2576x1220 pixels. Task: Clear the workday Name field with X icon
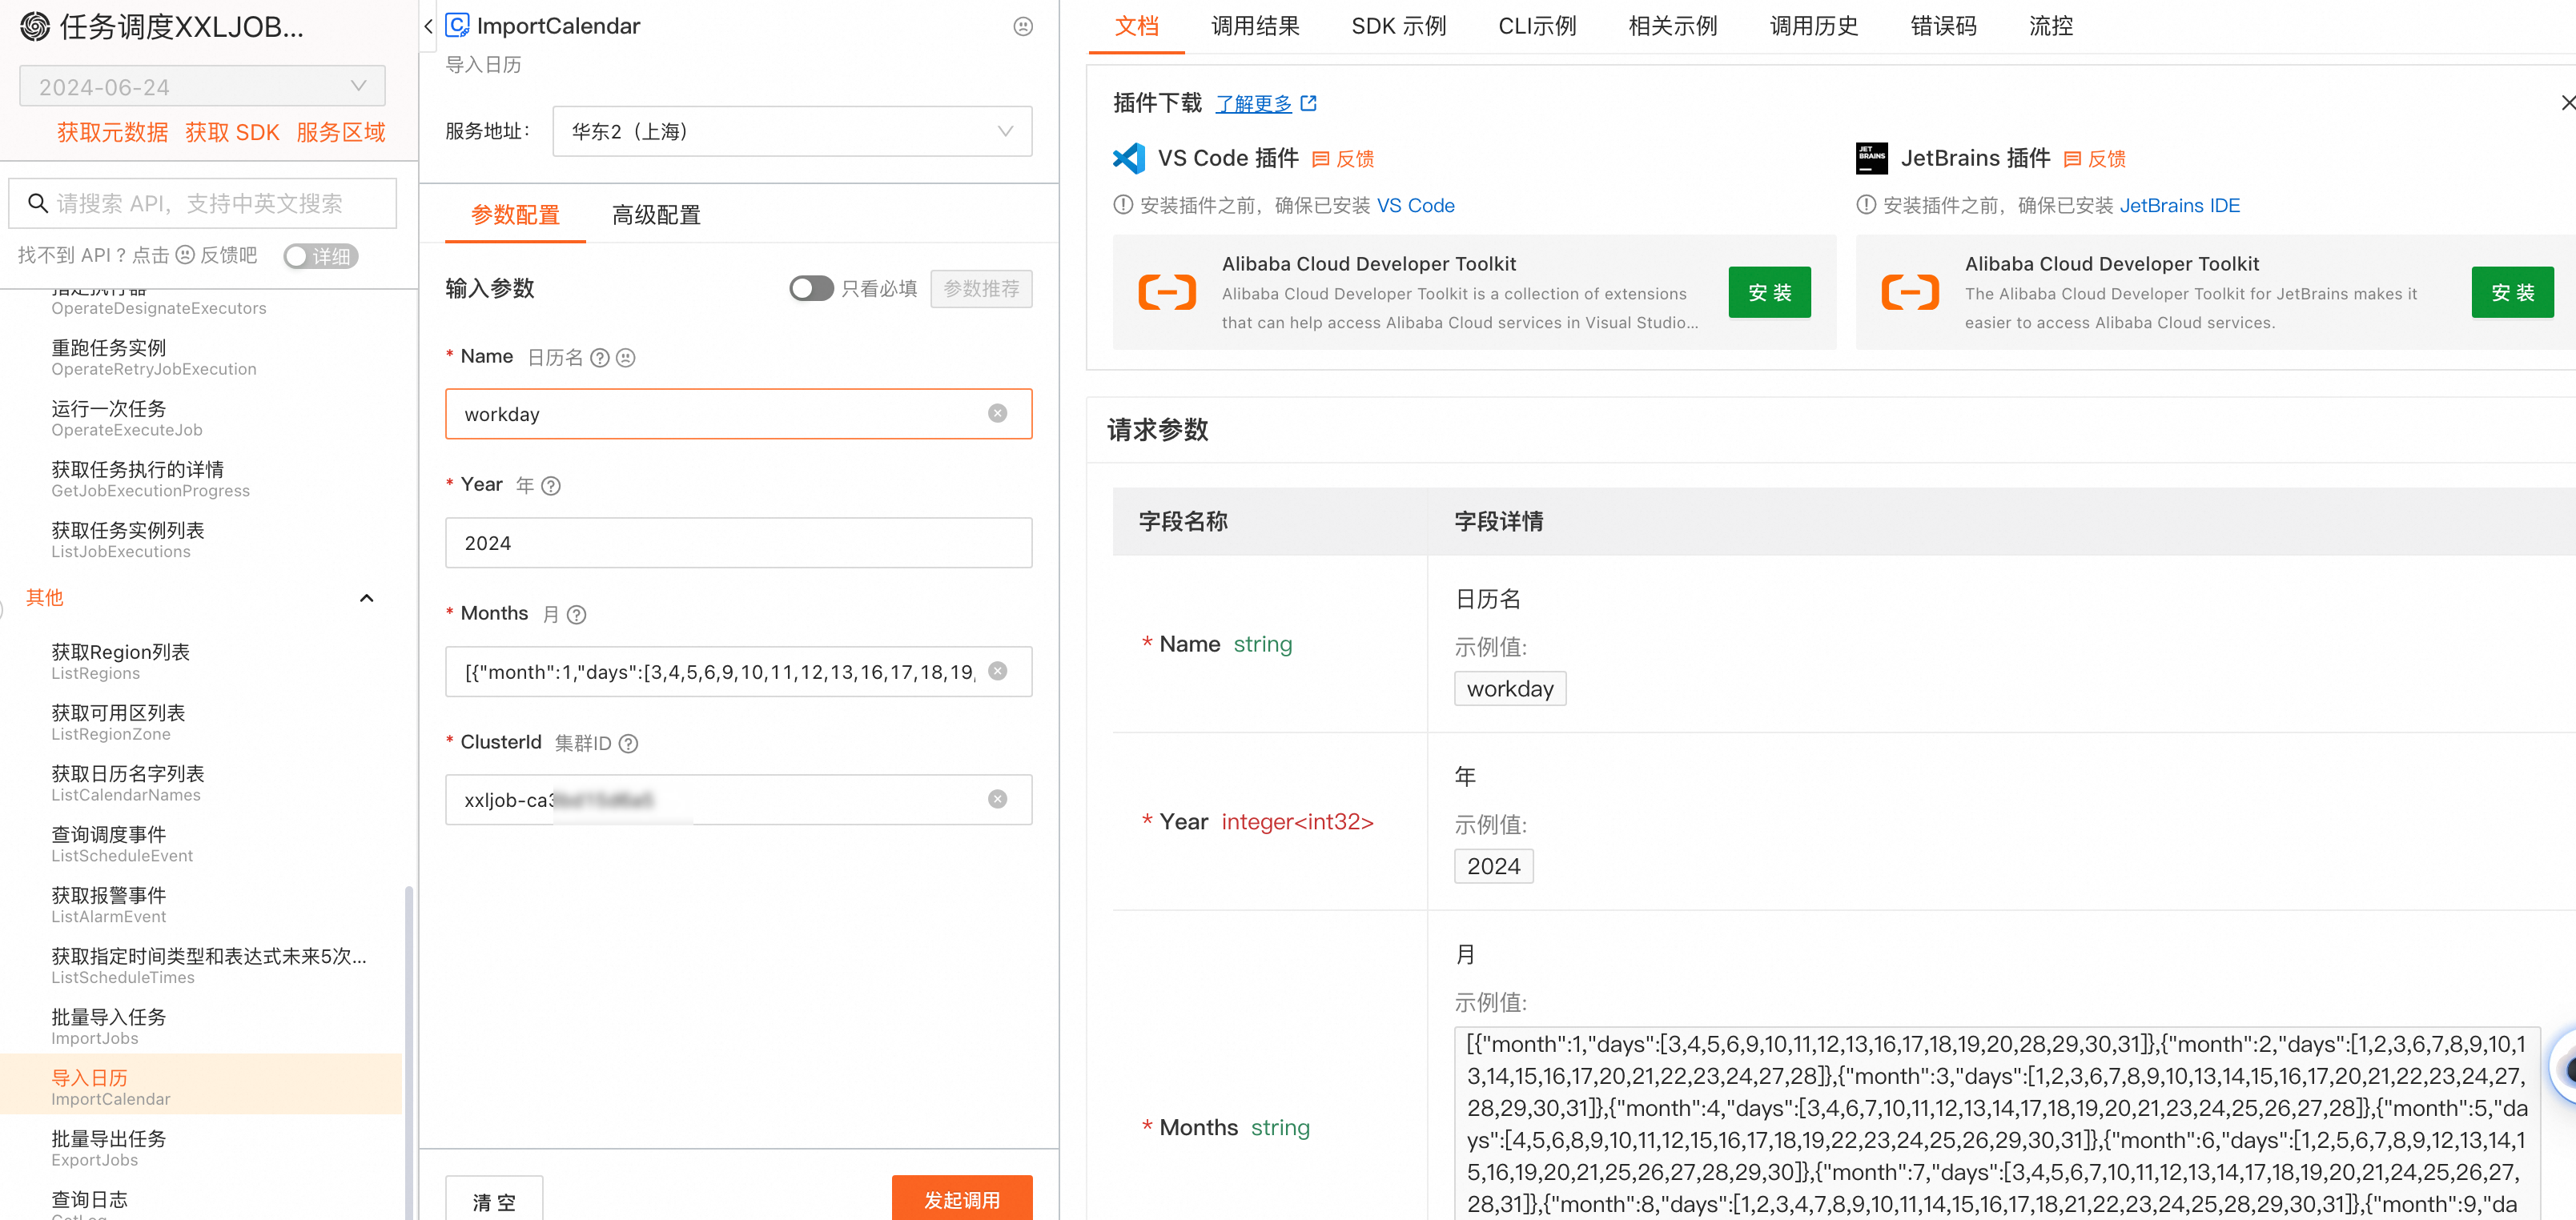pos(997,413)
